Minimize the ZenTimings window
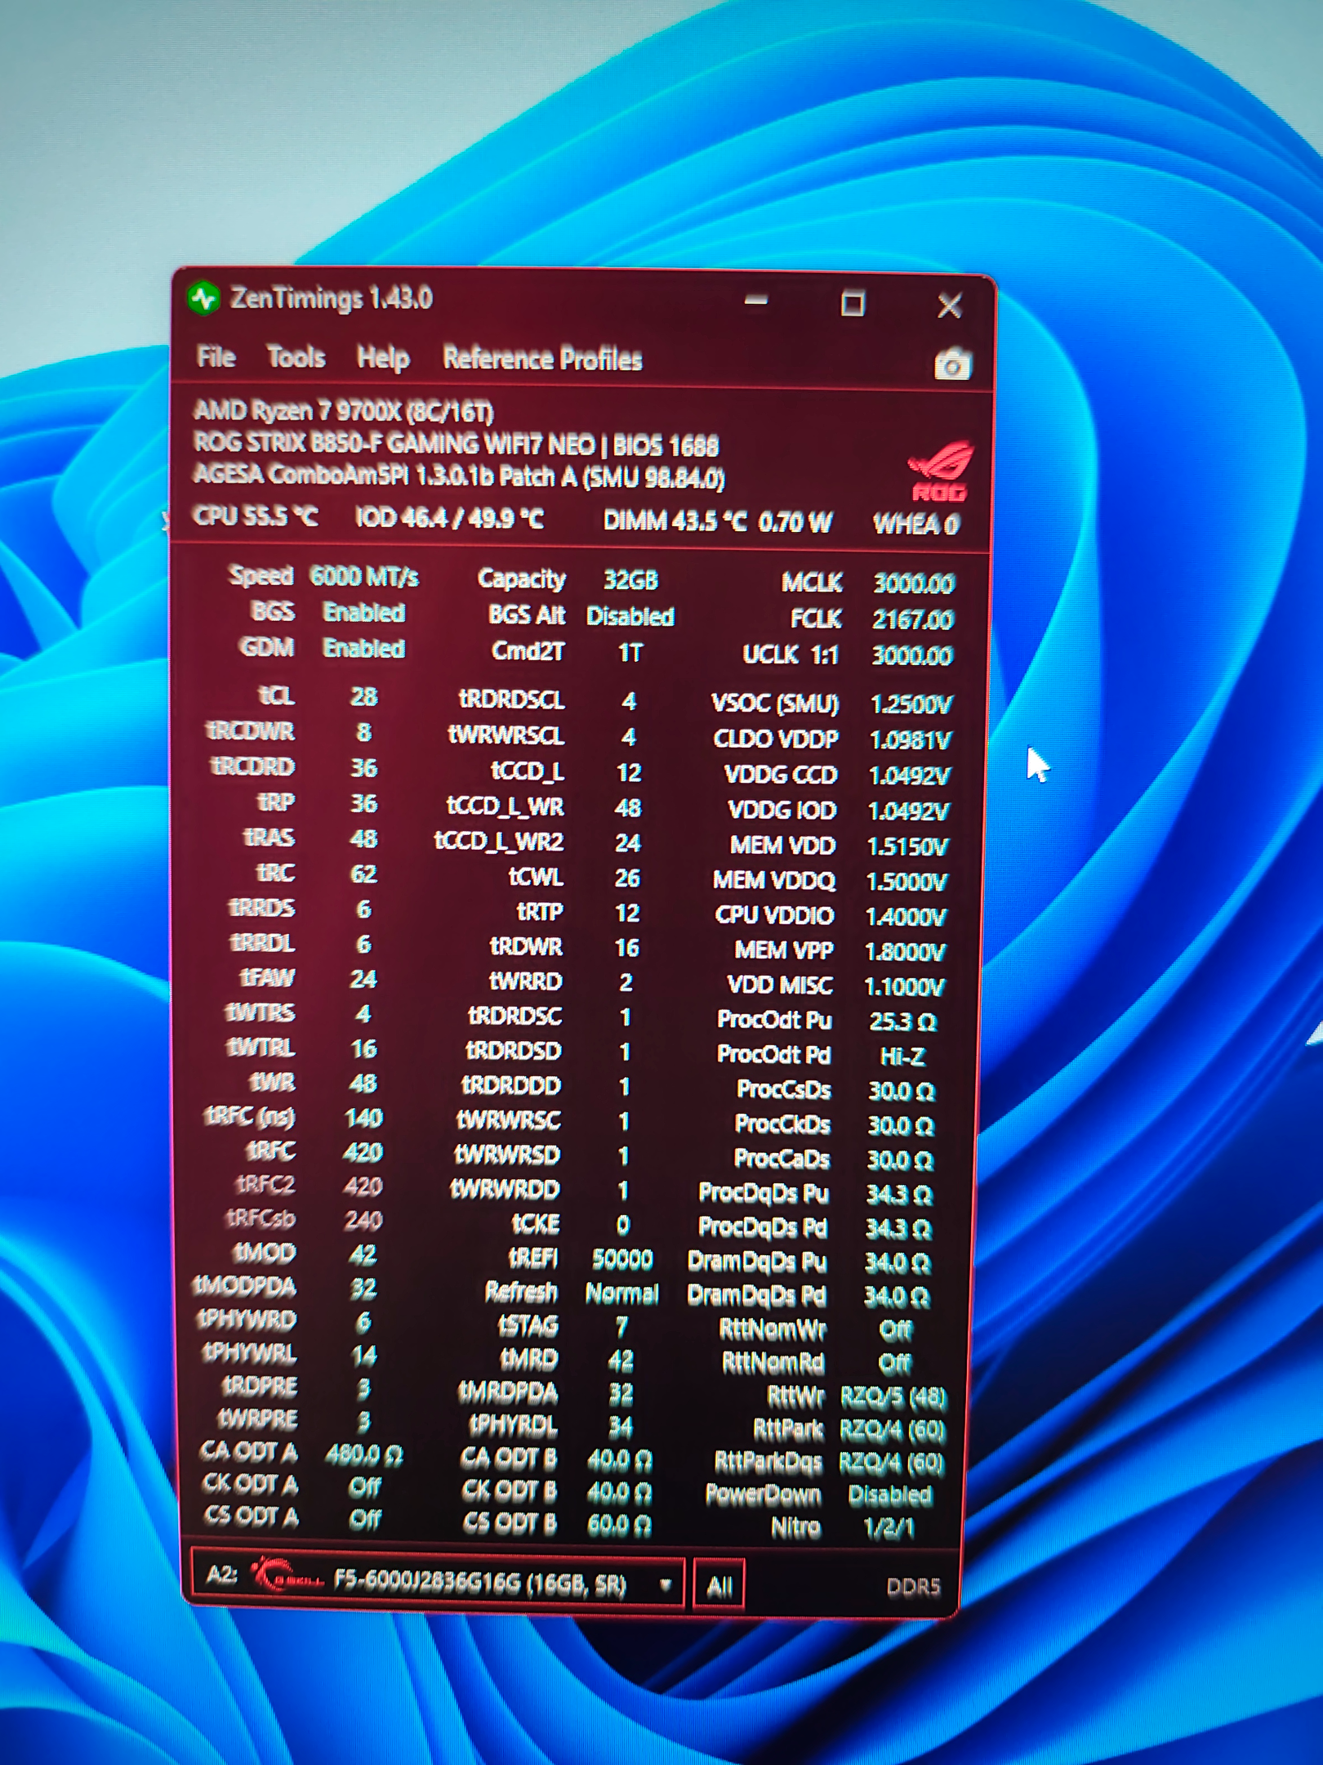The height and width of the screenshot is (1765, 1323). tap(756, 302)
